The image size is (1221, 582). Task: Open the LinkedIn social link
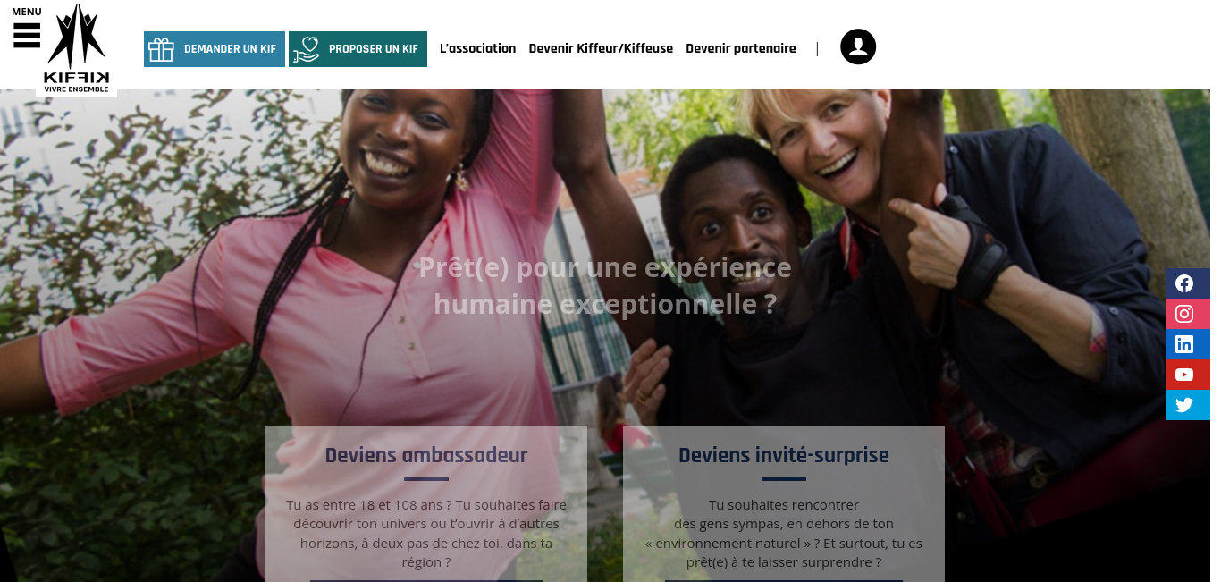click(x=1184, y=344)
